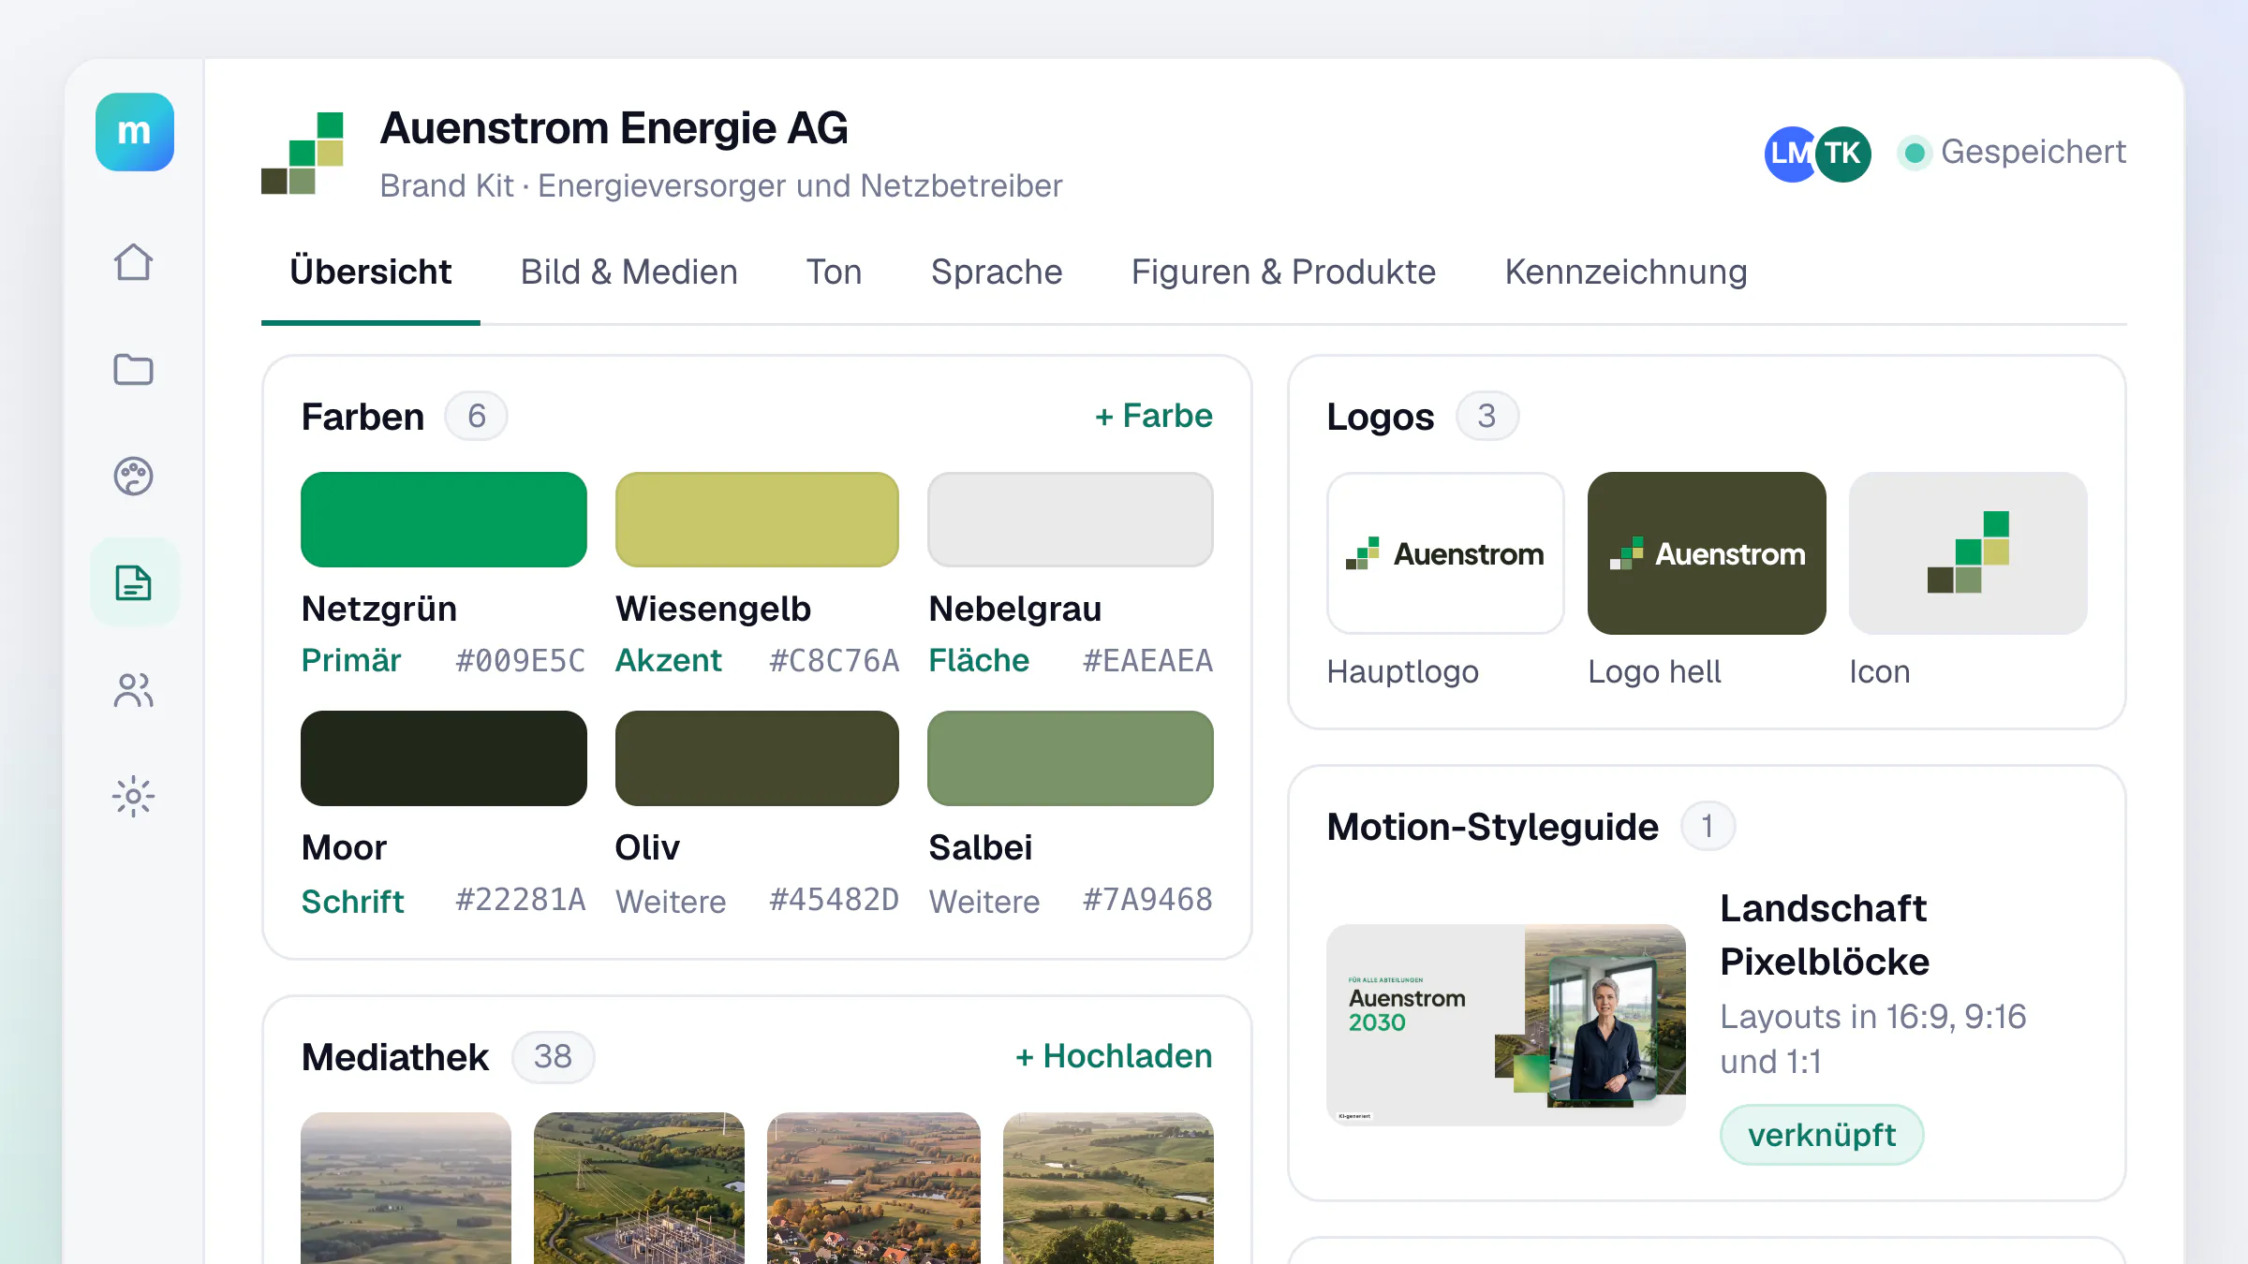2248x1264 pixels.
Task: Open the Logo hell thumbnail
Action: (x=1707, y=553)
